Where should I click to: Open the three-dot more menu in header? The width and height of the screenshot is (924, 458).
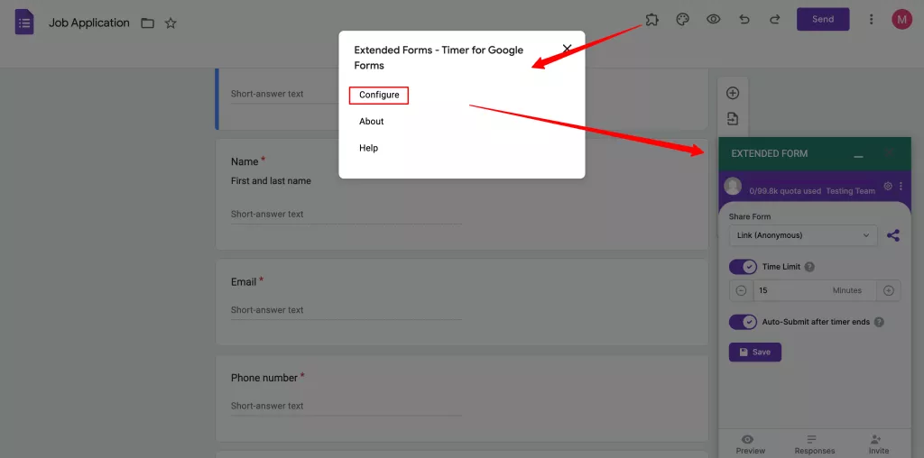[x=871, y=20]
